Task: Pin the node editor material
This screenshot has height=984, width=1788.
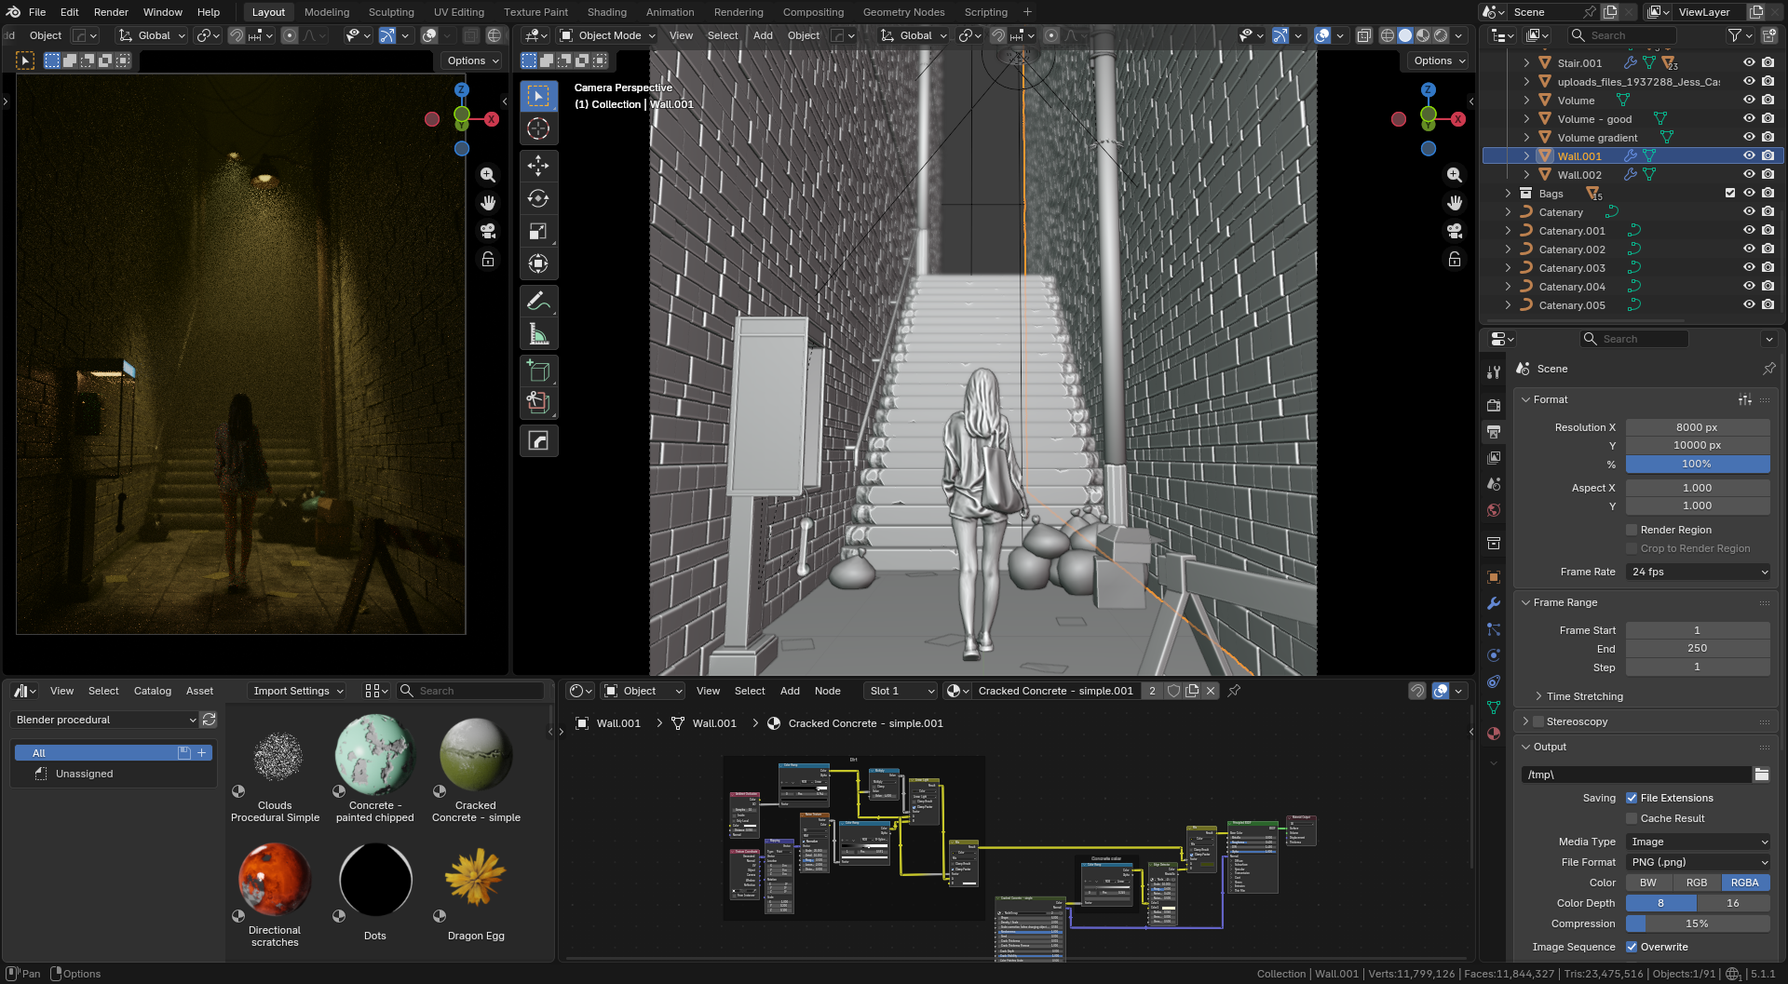Action: click(x=1234, y=691)
